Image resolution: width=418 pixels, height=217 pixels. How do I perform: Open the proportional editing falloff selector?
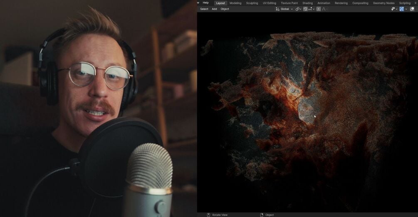click(325, 9)
